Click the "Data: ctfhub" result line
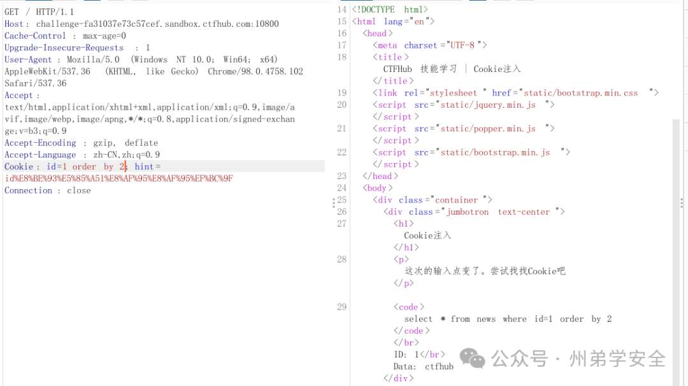The image size is (688, 386). pos(424,366)
